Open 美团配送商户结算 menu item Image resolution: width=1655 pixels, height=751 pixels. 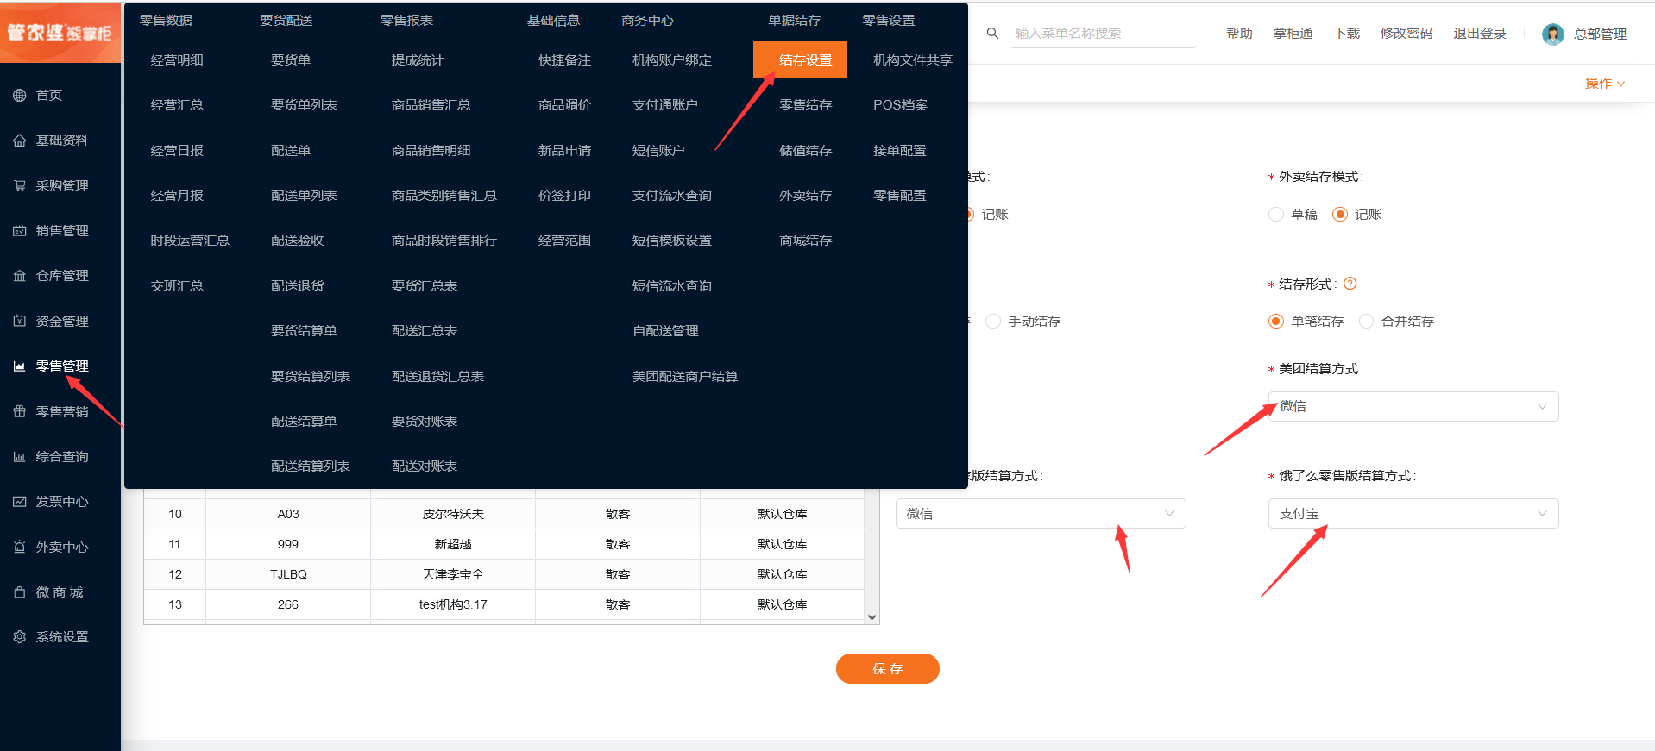click(685, 377)
